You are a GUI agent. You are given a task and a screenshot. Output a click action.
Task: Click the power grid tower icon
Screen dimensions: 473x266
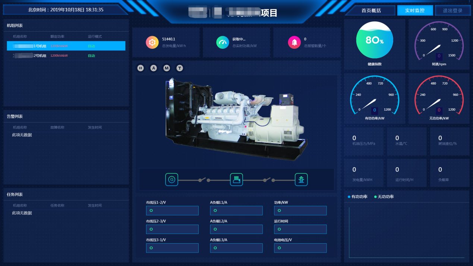pyautogui.click(x=301, y=180)
